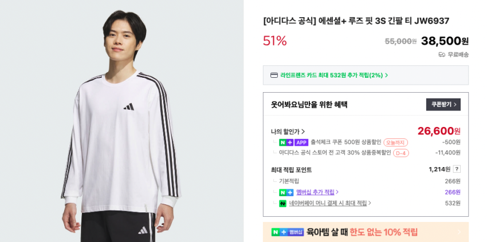This screenshot has height=242, width=487.
Task: Click the 무료배송 delivery truck icon
Action: coord(442,54)
